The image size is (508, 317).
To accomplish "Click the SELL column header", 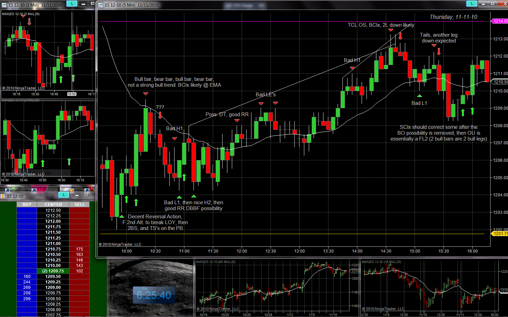I will pyautogui.click(x=79, y=205).
